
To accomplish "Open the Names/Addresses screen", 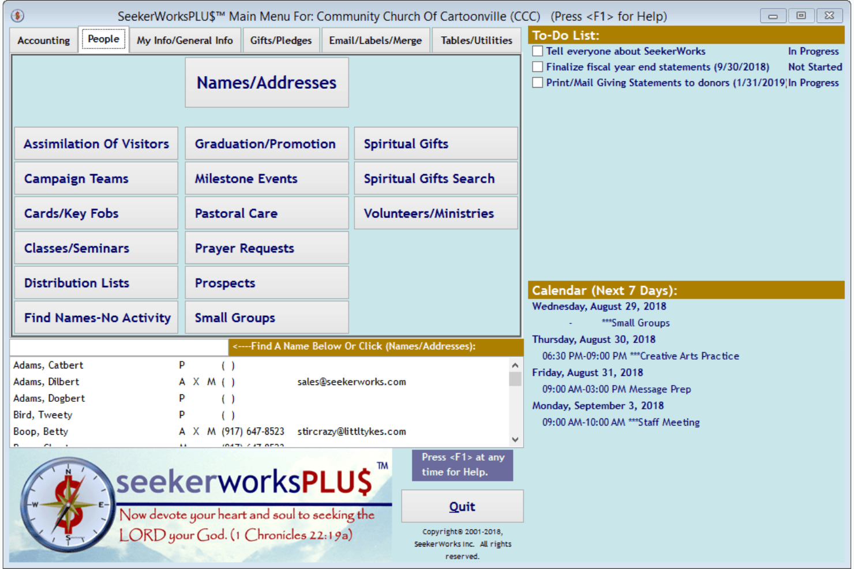I will pyautogui.click(x=267, y=82).
